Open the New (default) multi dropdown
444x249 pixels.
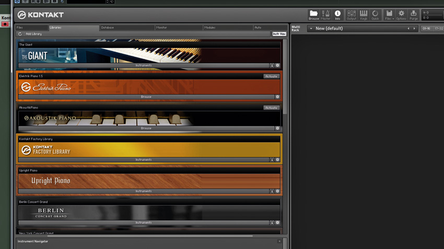(311, 29)
